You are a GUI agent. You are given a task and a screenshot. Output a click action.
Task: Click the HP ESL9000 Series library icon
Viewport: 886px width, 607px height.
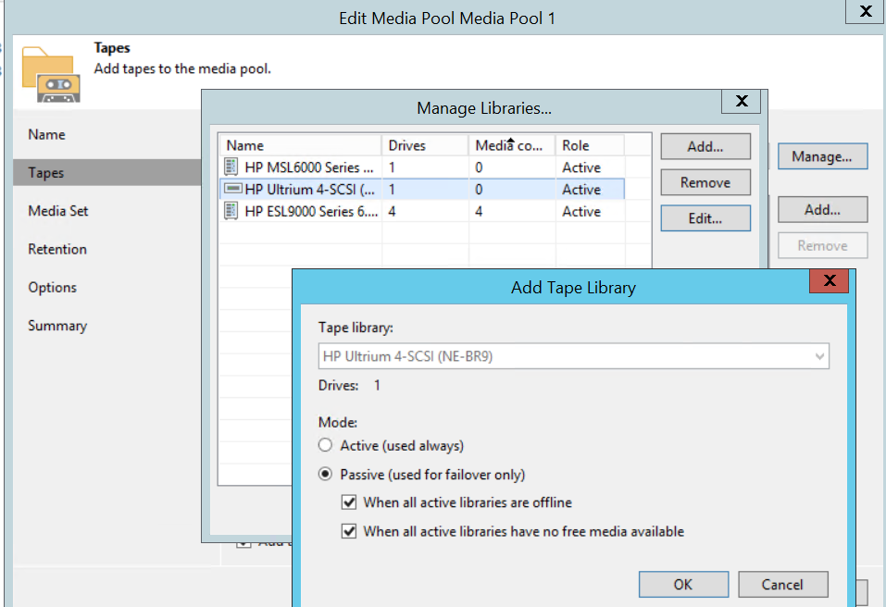point(231,211)
